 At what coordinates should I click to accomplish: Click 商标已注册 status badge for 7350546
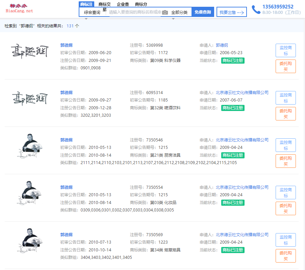pos(233,155)
